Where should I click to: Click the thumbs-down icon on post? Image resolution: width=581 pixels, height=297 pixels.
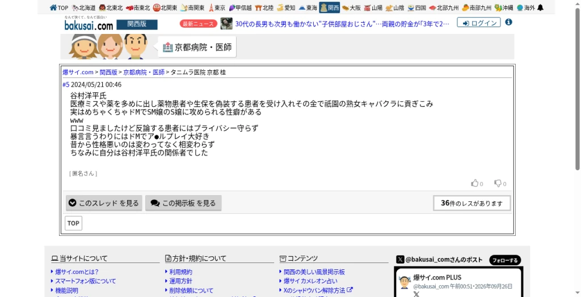pyautogui.click(x=498, y=183)
